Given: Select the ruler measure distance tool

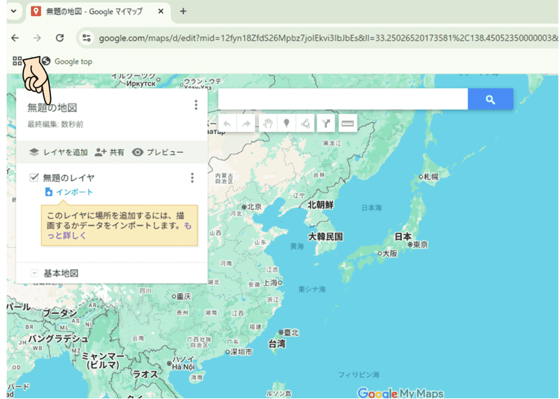Looking at the screenshot, I should tap(347, 124).
